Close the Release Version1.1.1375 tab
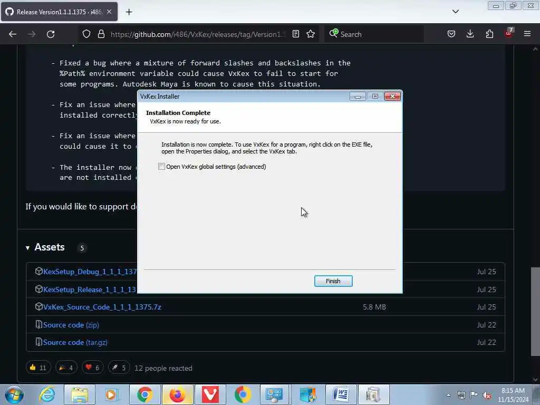The height and width of the screenshot is (405, 540). pos(109,12)
